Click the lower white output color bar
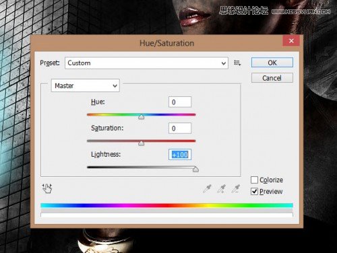The width and height of the screenshot is (337, 253). click(166, 215)
